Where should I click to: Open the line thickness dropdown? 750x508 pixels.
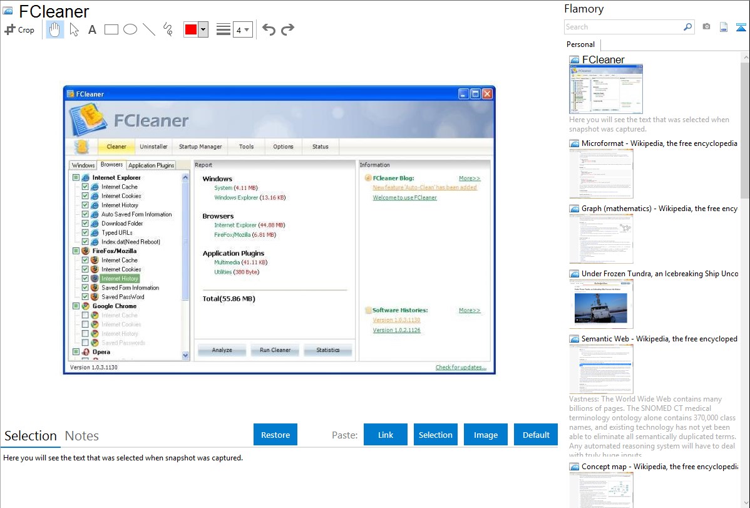pos(242,29)
